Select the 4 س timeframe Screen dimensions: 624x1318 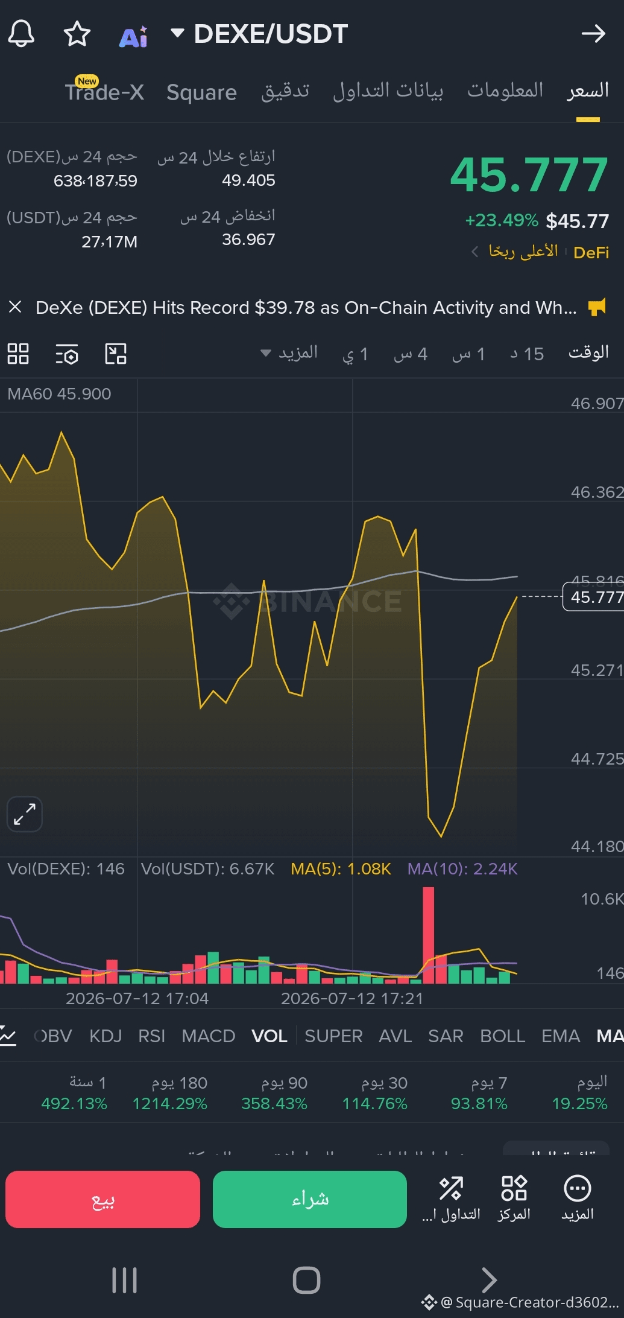411,354
